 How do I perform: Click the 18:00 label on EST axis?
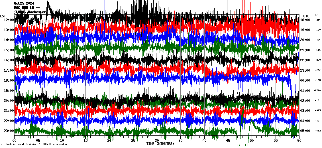click(x=9, y=80)
